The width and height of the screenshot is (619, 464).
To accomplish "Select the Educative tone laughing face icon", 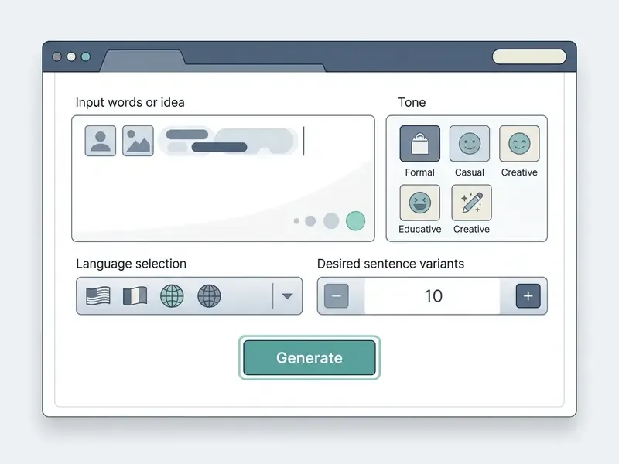I will coord(419,203).
